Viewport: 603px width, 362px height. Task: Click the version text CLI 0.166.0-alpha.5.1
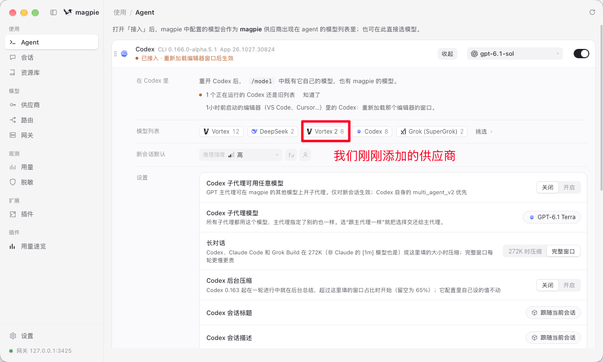pyautogui.click(x=188, y=49)
